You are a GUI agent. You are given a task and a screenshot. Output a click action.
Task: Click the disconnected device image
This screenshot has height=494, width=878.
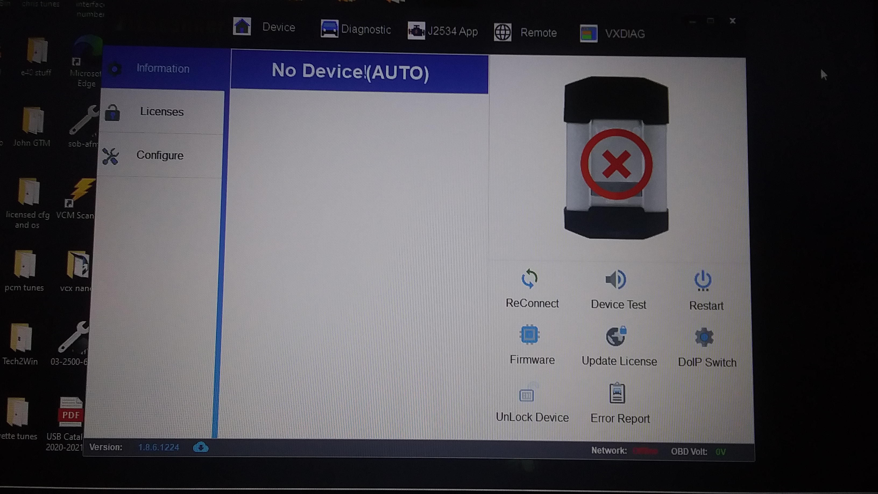tap(616, 157)
